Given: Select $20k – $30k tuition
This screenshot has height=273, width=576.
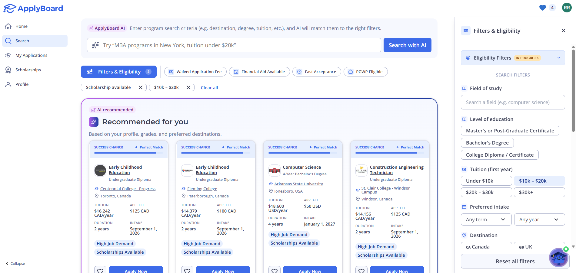Looking at the screenshot, I should (486, 192).
